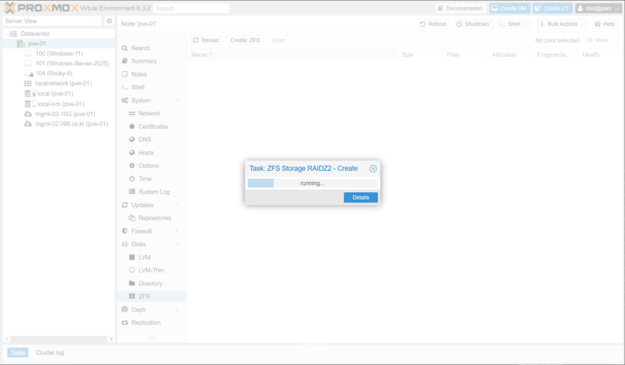Click the Create VM button

(x=509, y=9)
